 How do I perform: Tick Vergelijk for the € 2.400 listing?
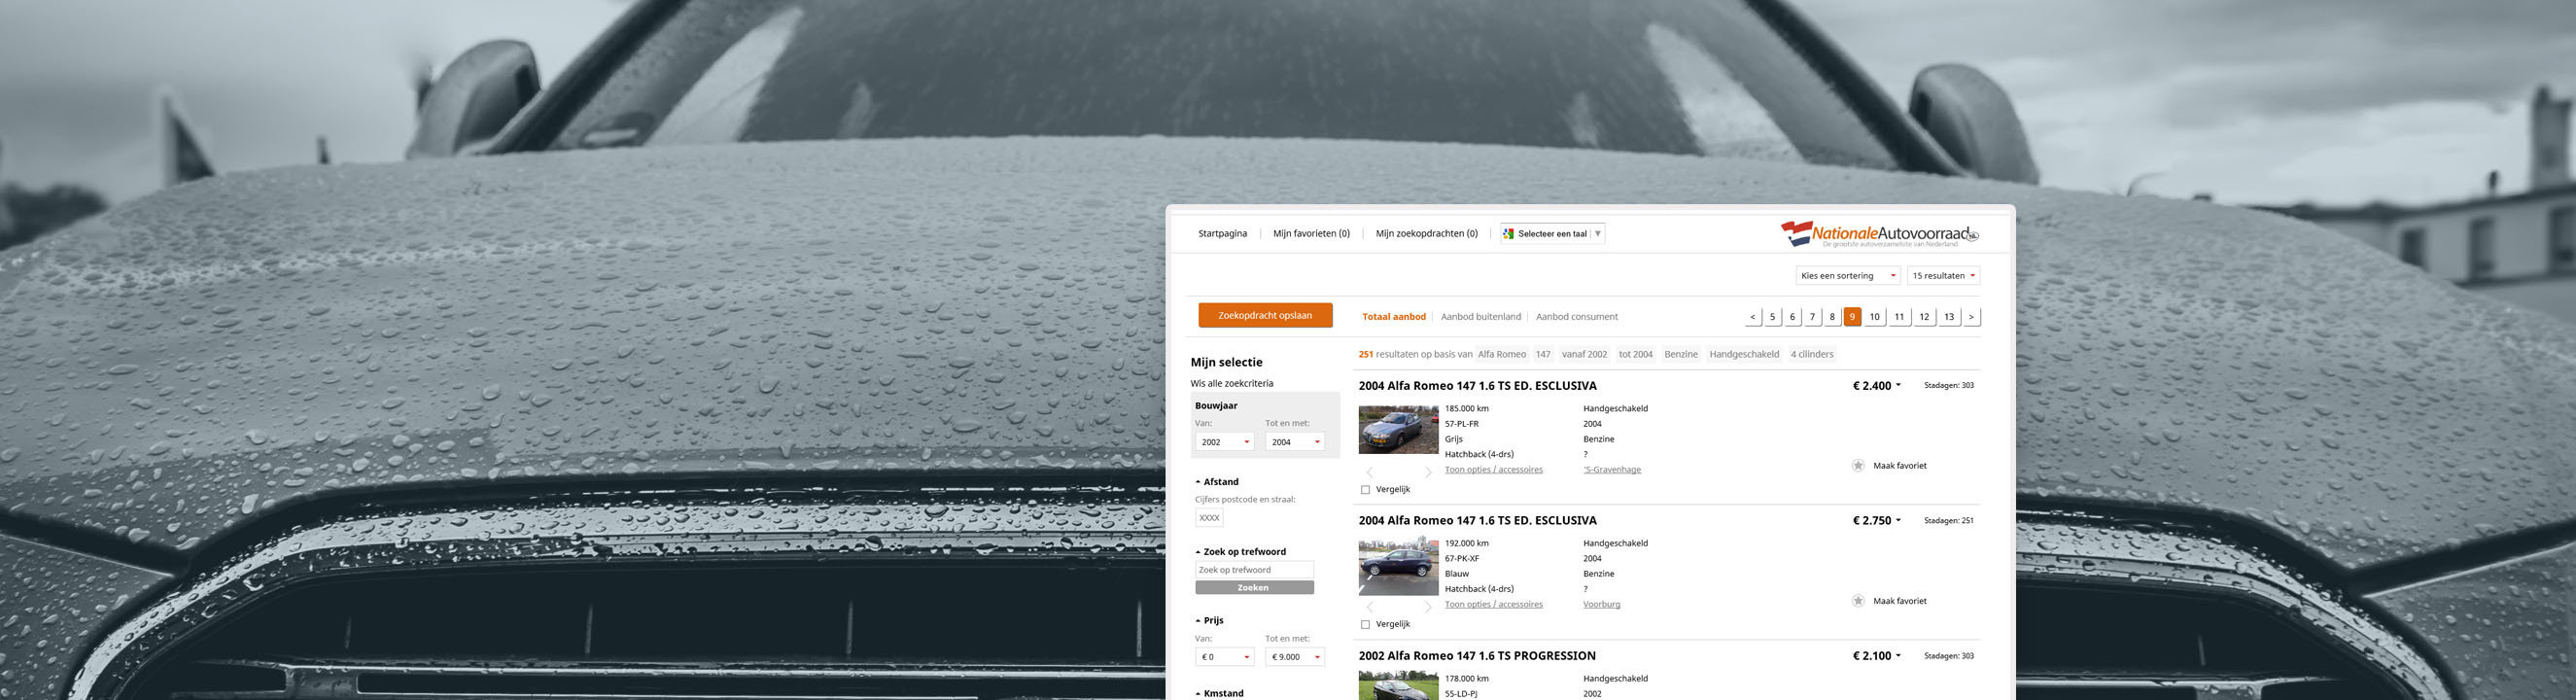pos(1365,490)
